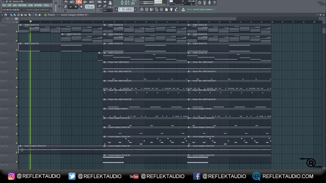Open the playlist options menu arrow
Viewport: 326px width, 183px height.
[x=2, y=15]
